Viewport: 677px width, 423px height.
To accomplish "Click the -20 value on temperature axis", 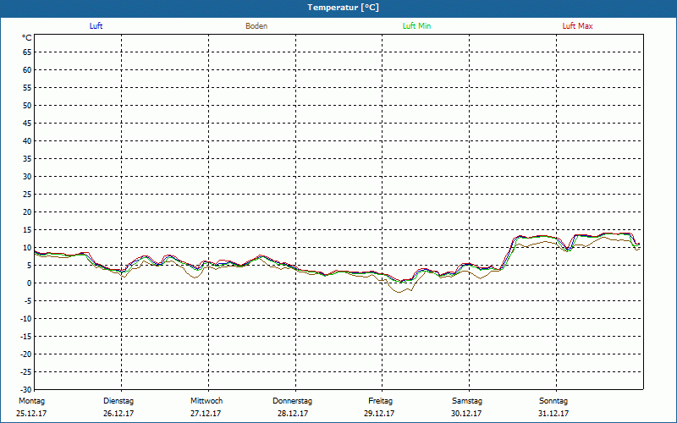I will coord(26,354).
